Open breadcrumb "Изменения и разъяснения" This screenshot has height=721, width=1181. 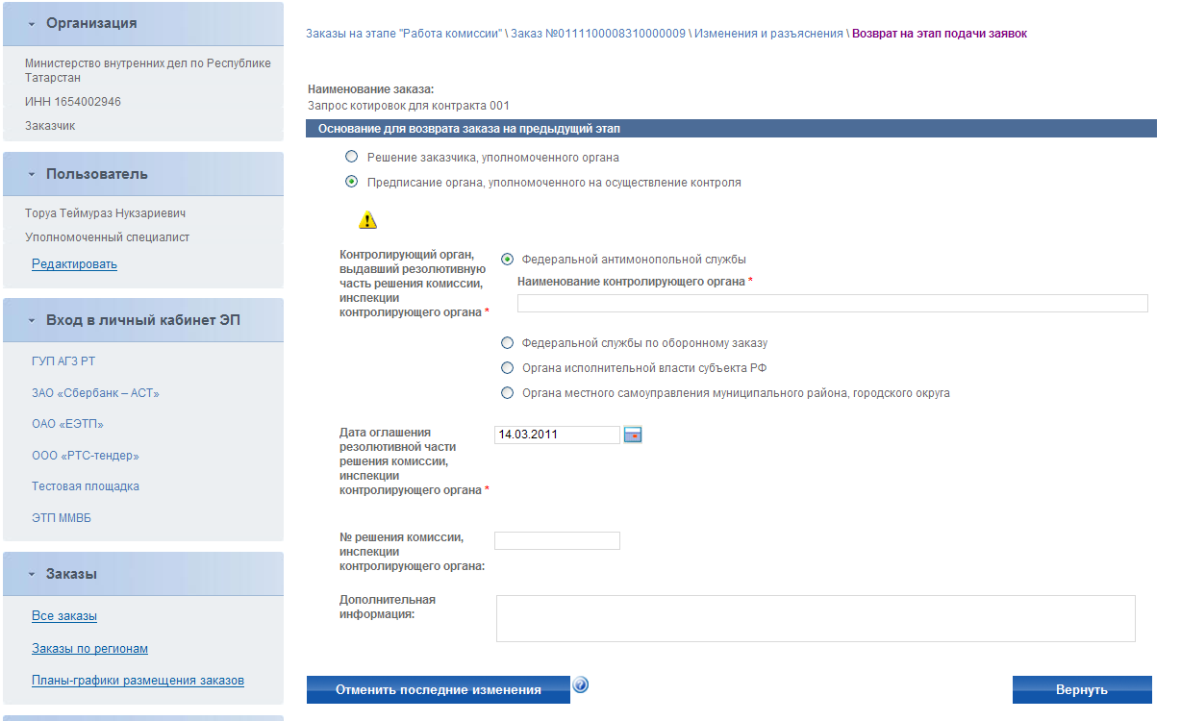tap(768, 34)
